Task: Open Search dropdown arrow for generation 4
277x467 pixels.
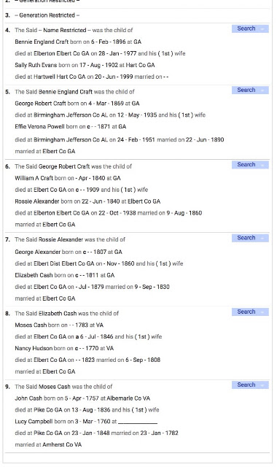Action: 262,29
